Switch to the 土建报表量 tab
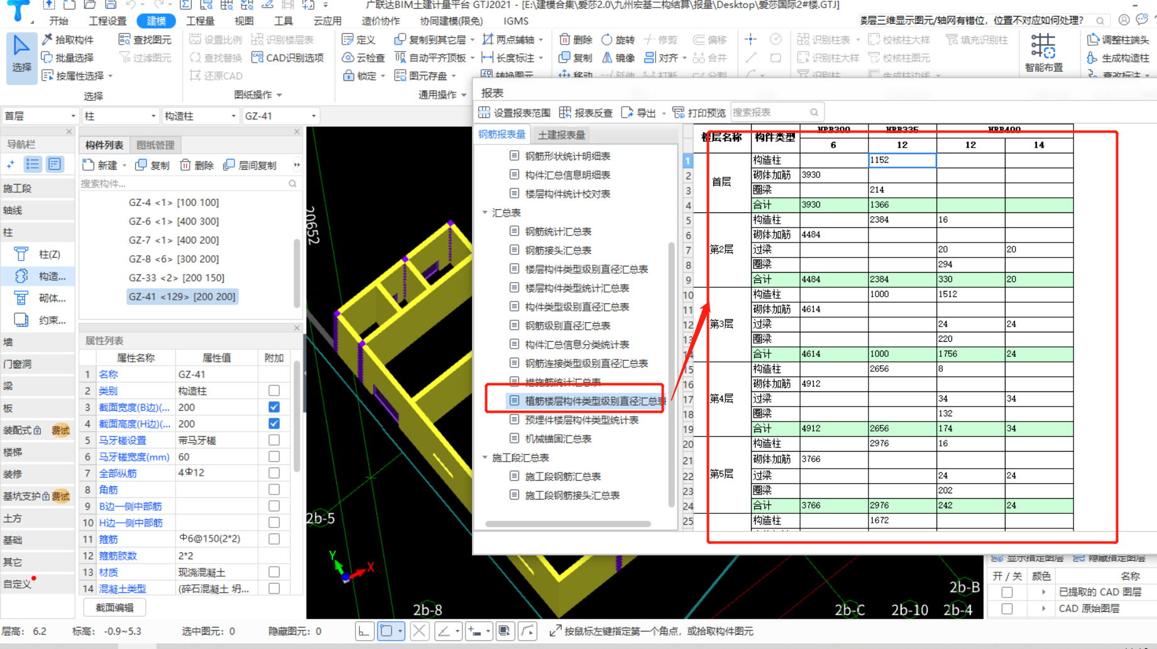 point(562,135)
